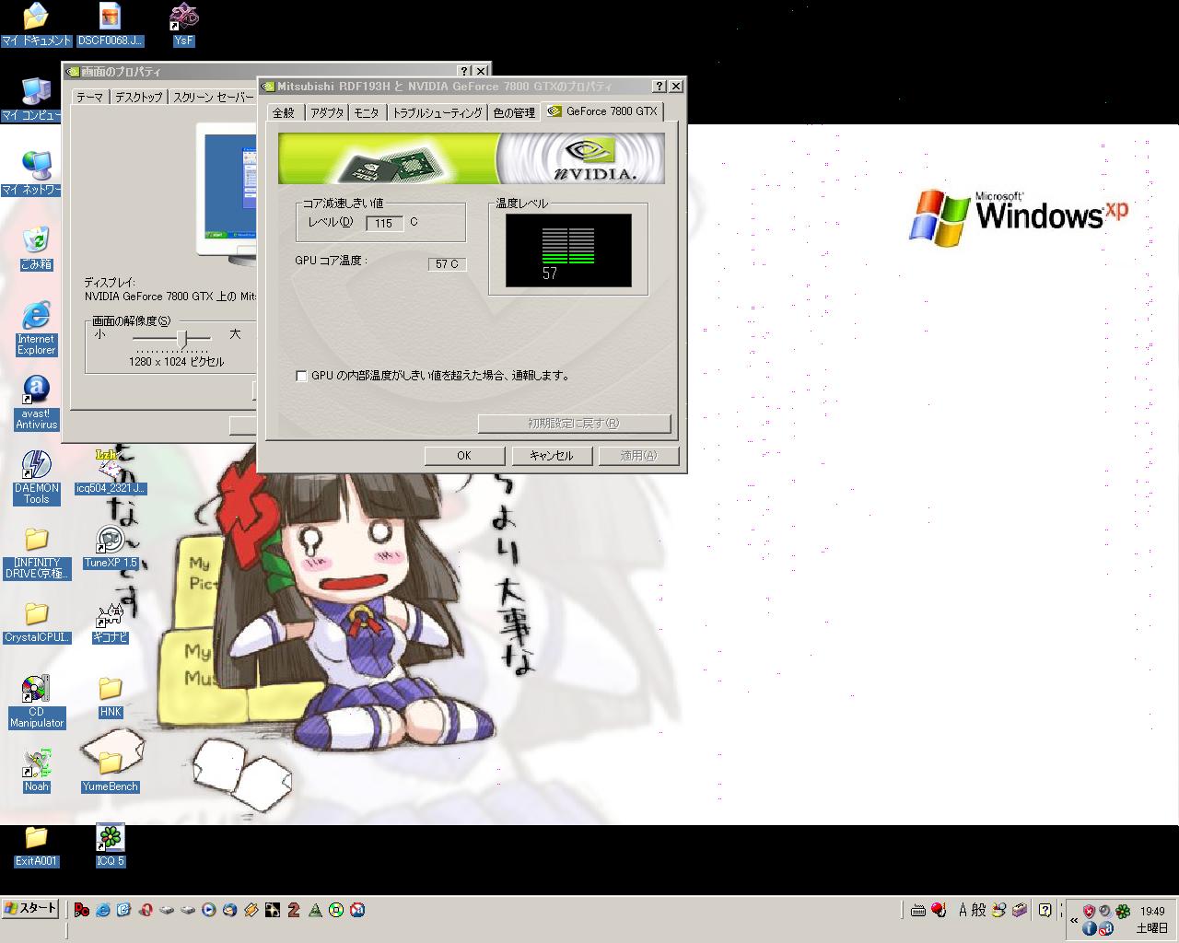Click the GPU core temperature 57 C readout

447,264
